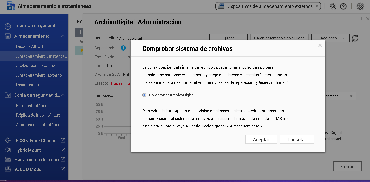
Task: Collapse the Almacenamiento sidebar section
Action: 63,36
